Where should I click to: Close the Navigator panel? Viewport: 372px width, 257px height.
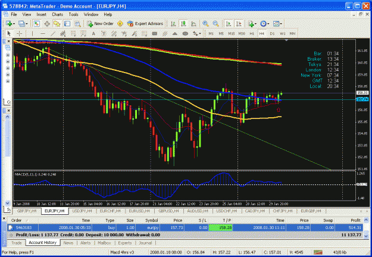tap(8, 41)
